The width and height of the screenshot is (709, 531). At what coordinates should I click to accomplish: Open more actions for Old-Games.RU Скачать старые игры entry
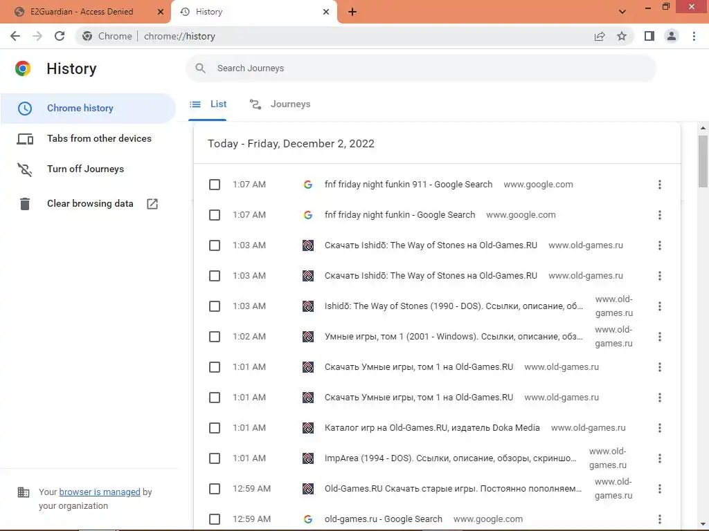click(x=660, y=489)
